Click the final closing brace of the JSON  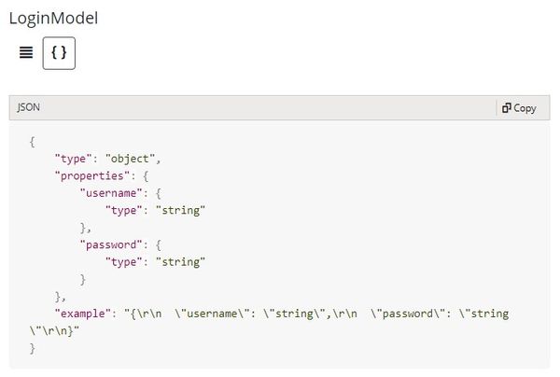[x=32, y=348]
